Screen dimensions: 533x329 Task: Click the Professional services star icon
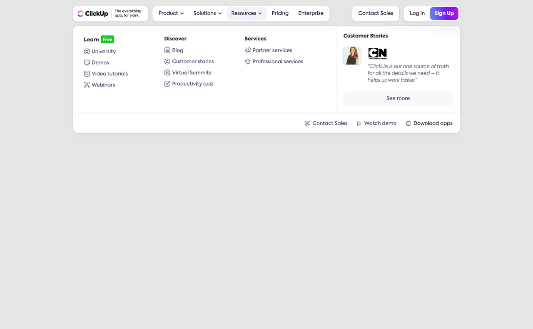[248, 62]
